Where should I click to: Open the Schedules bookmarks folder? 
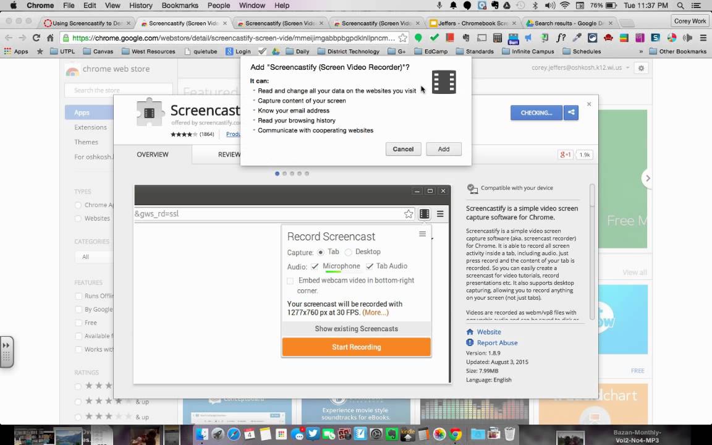582,51
